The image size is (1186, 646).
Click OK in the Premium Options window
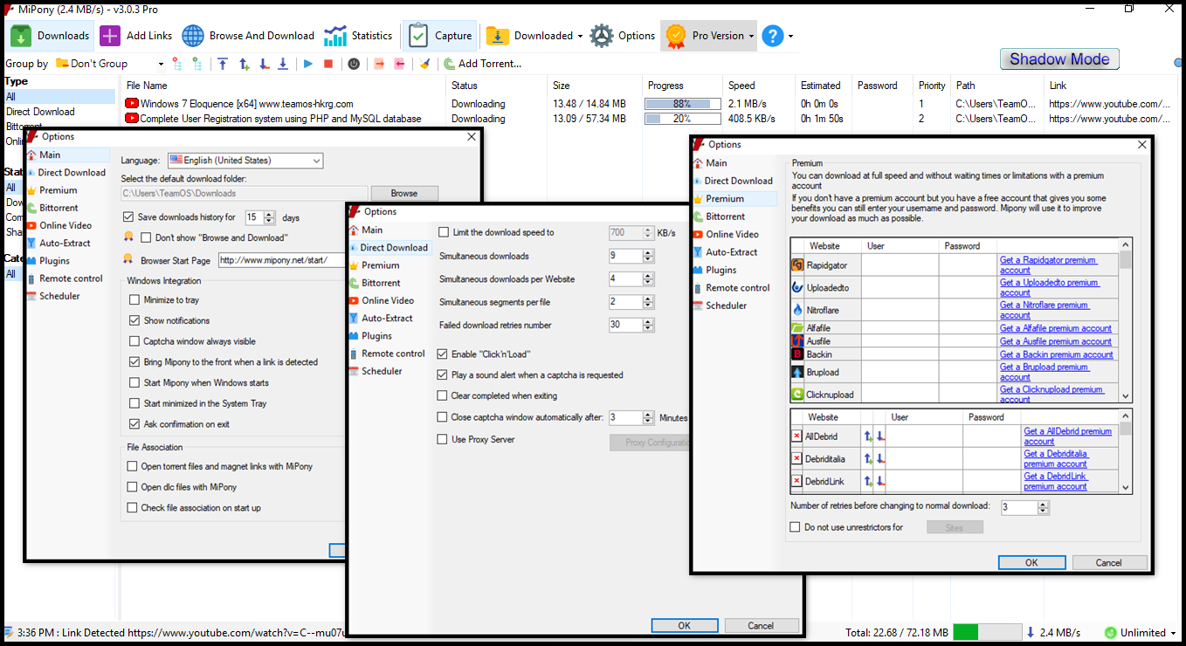click(1031, 563)
